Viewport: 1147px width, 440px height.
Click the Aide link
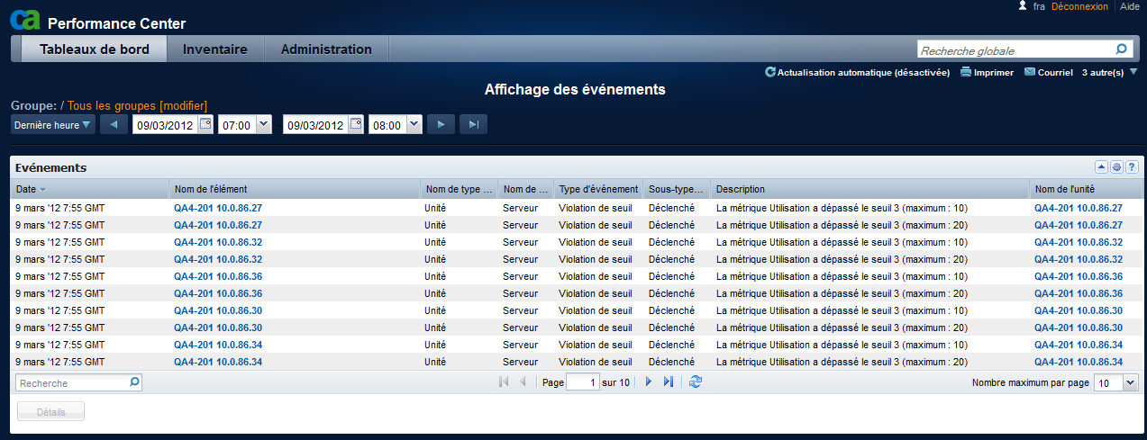pyautogui.click(x=1129, y=6)
